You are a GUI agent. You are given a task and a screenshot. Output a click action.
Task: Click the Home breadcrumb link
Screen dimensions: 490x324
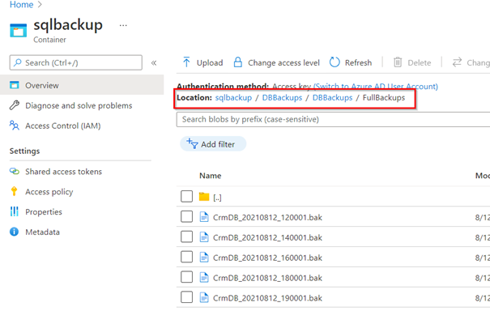pyautogui.click(x=22, y=4)
